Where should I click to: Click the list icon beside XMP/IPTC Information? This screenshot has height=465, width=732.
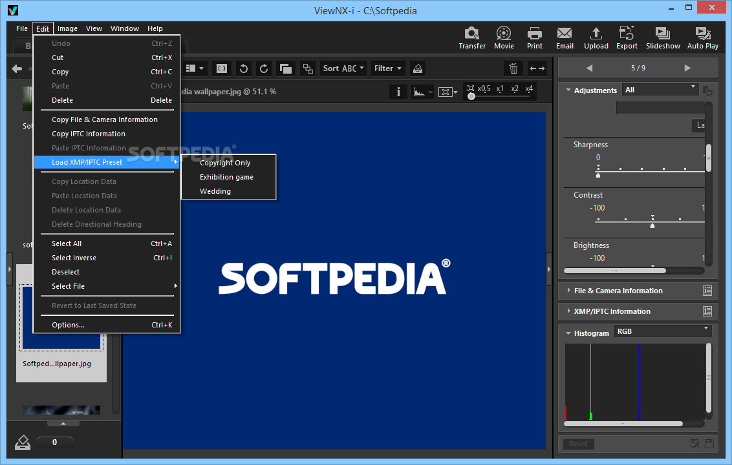click(707, 311)
